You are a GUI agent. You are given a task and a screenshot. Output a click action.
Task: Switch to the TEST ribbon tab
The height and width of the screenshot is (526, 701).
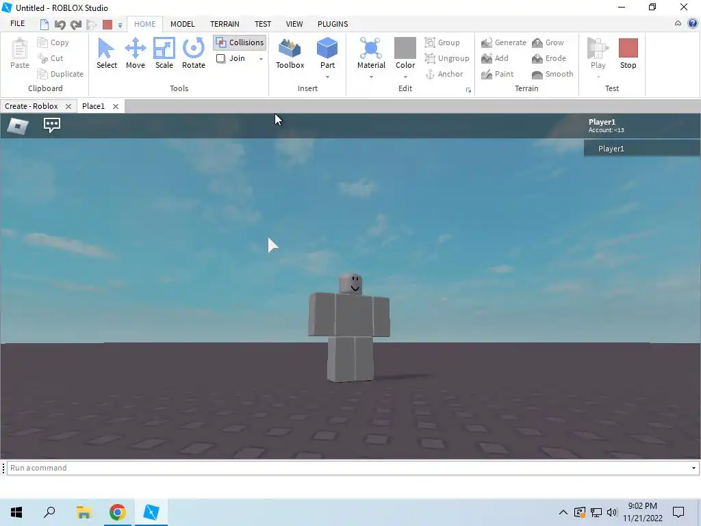point(262,24)
